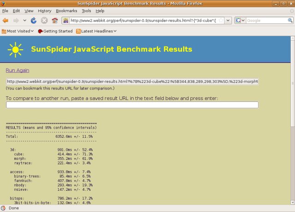This screenshot has height=212, width=295.
Task: Click the 3bit-bits-in-byte result line
Action: [52, 203]
